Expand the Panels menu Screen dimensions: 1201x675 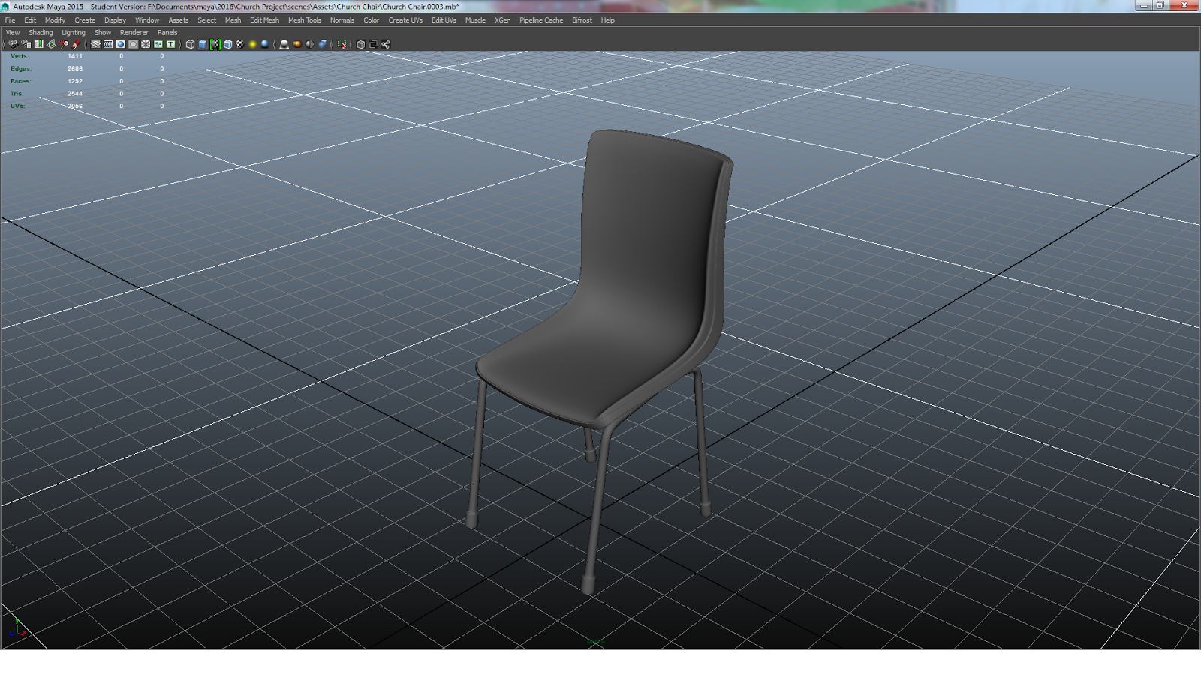pos(167,33)
